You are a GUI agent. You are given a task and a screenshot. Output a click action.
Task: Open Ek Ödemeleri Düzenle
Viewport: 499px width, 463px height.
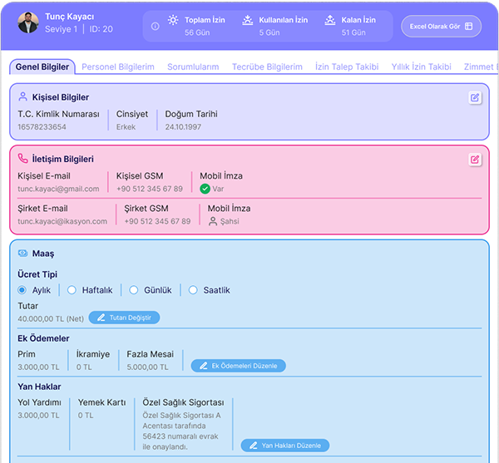[x=240, y=366]
